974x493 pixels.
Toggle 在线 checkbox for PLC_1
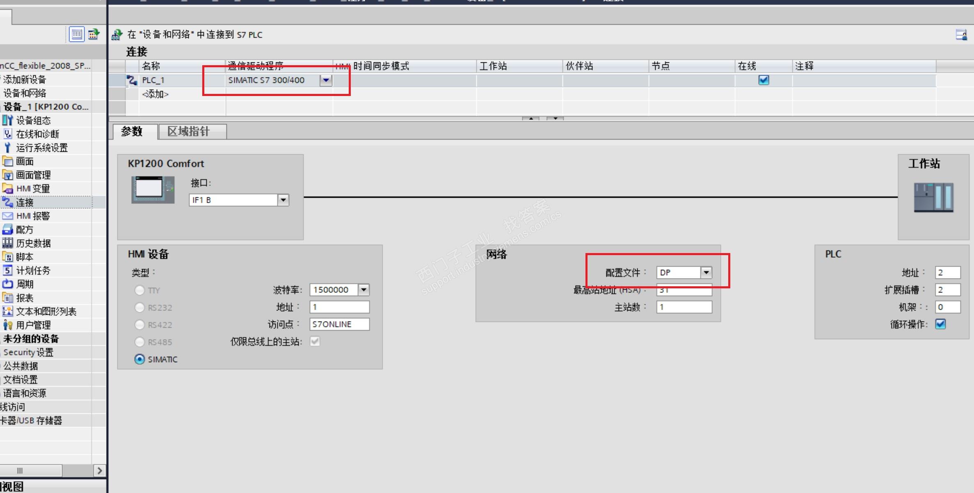pyautogui.click(x=764, y=80)
